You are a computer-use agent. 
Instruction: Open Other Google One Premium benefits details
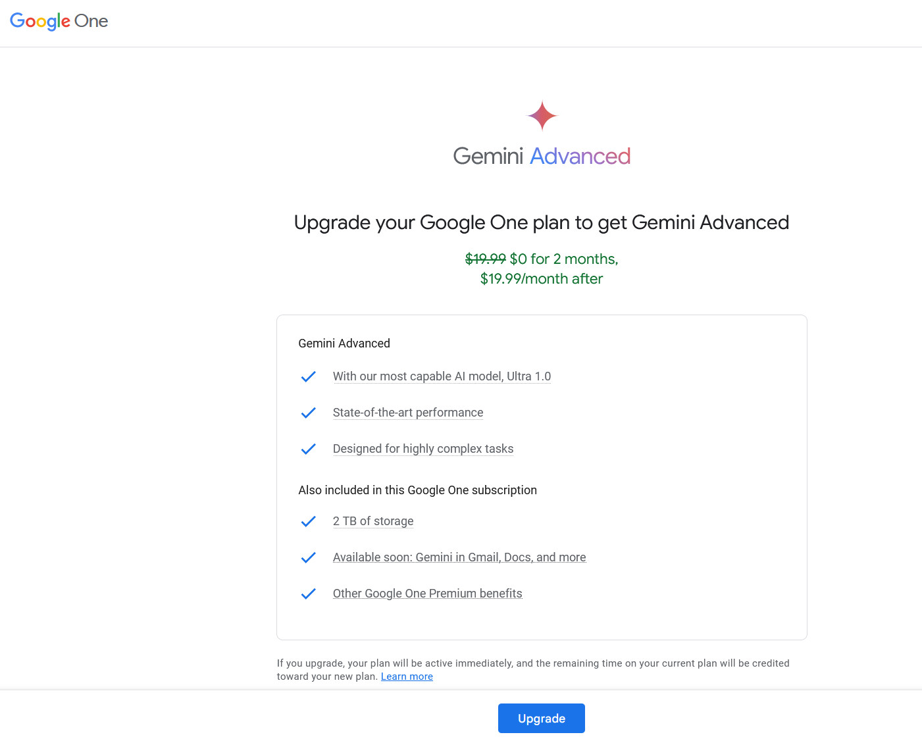427,593
